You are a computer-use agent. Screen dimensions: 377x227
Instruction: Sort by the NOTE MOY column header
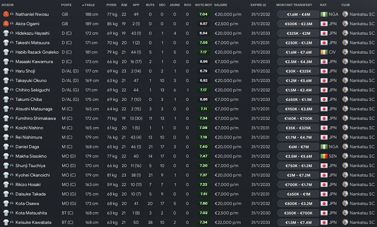(x=203, y=4)
